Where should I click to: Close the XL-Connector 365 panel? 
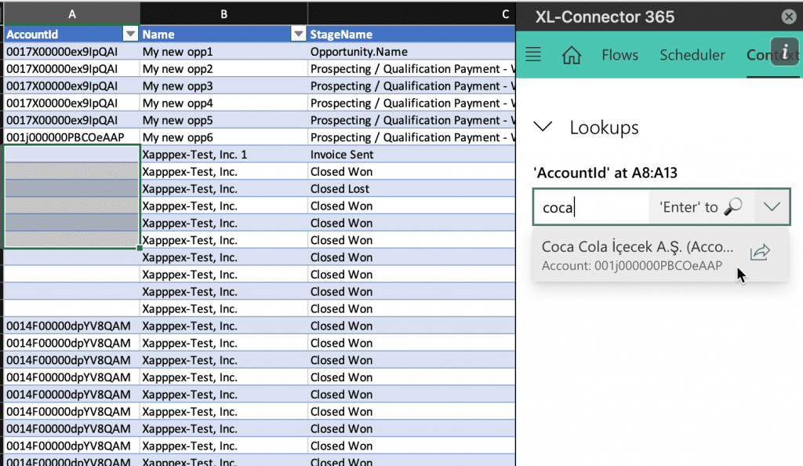(789, 17)
